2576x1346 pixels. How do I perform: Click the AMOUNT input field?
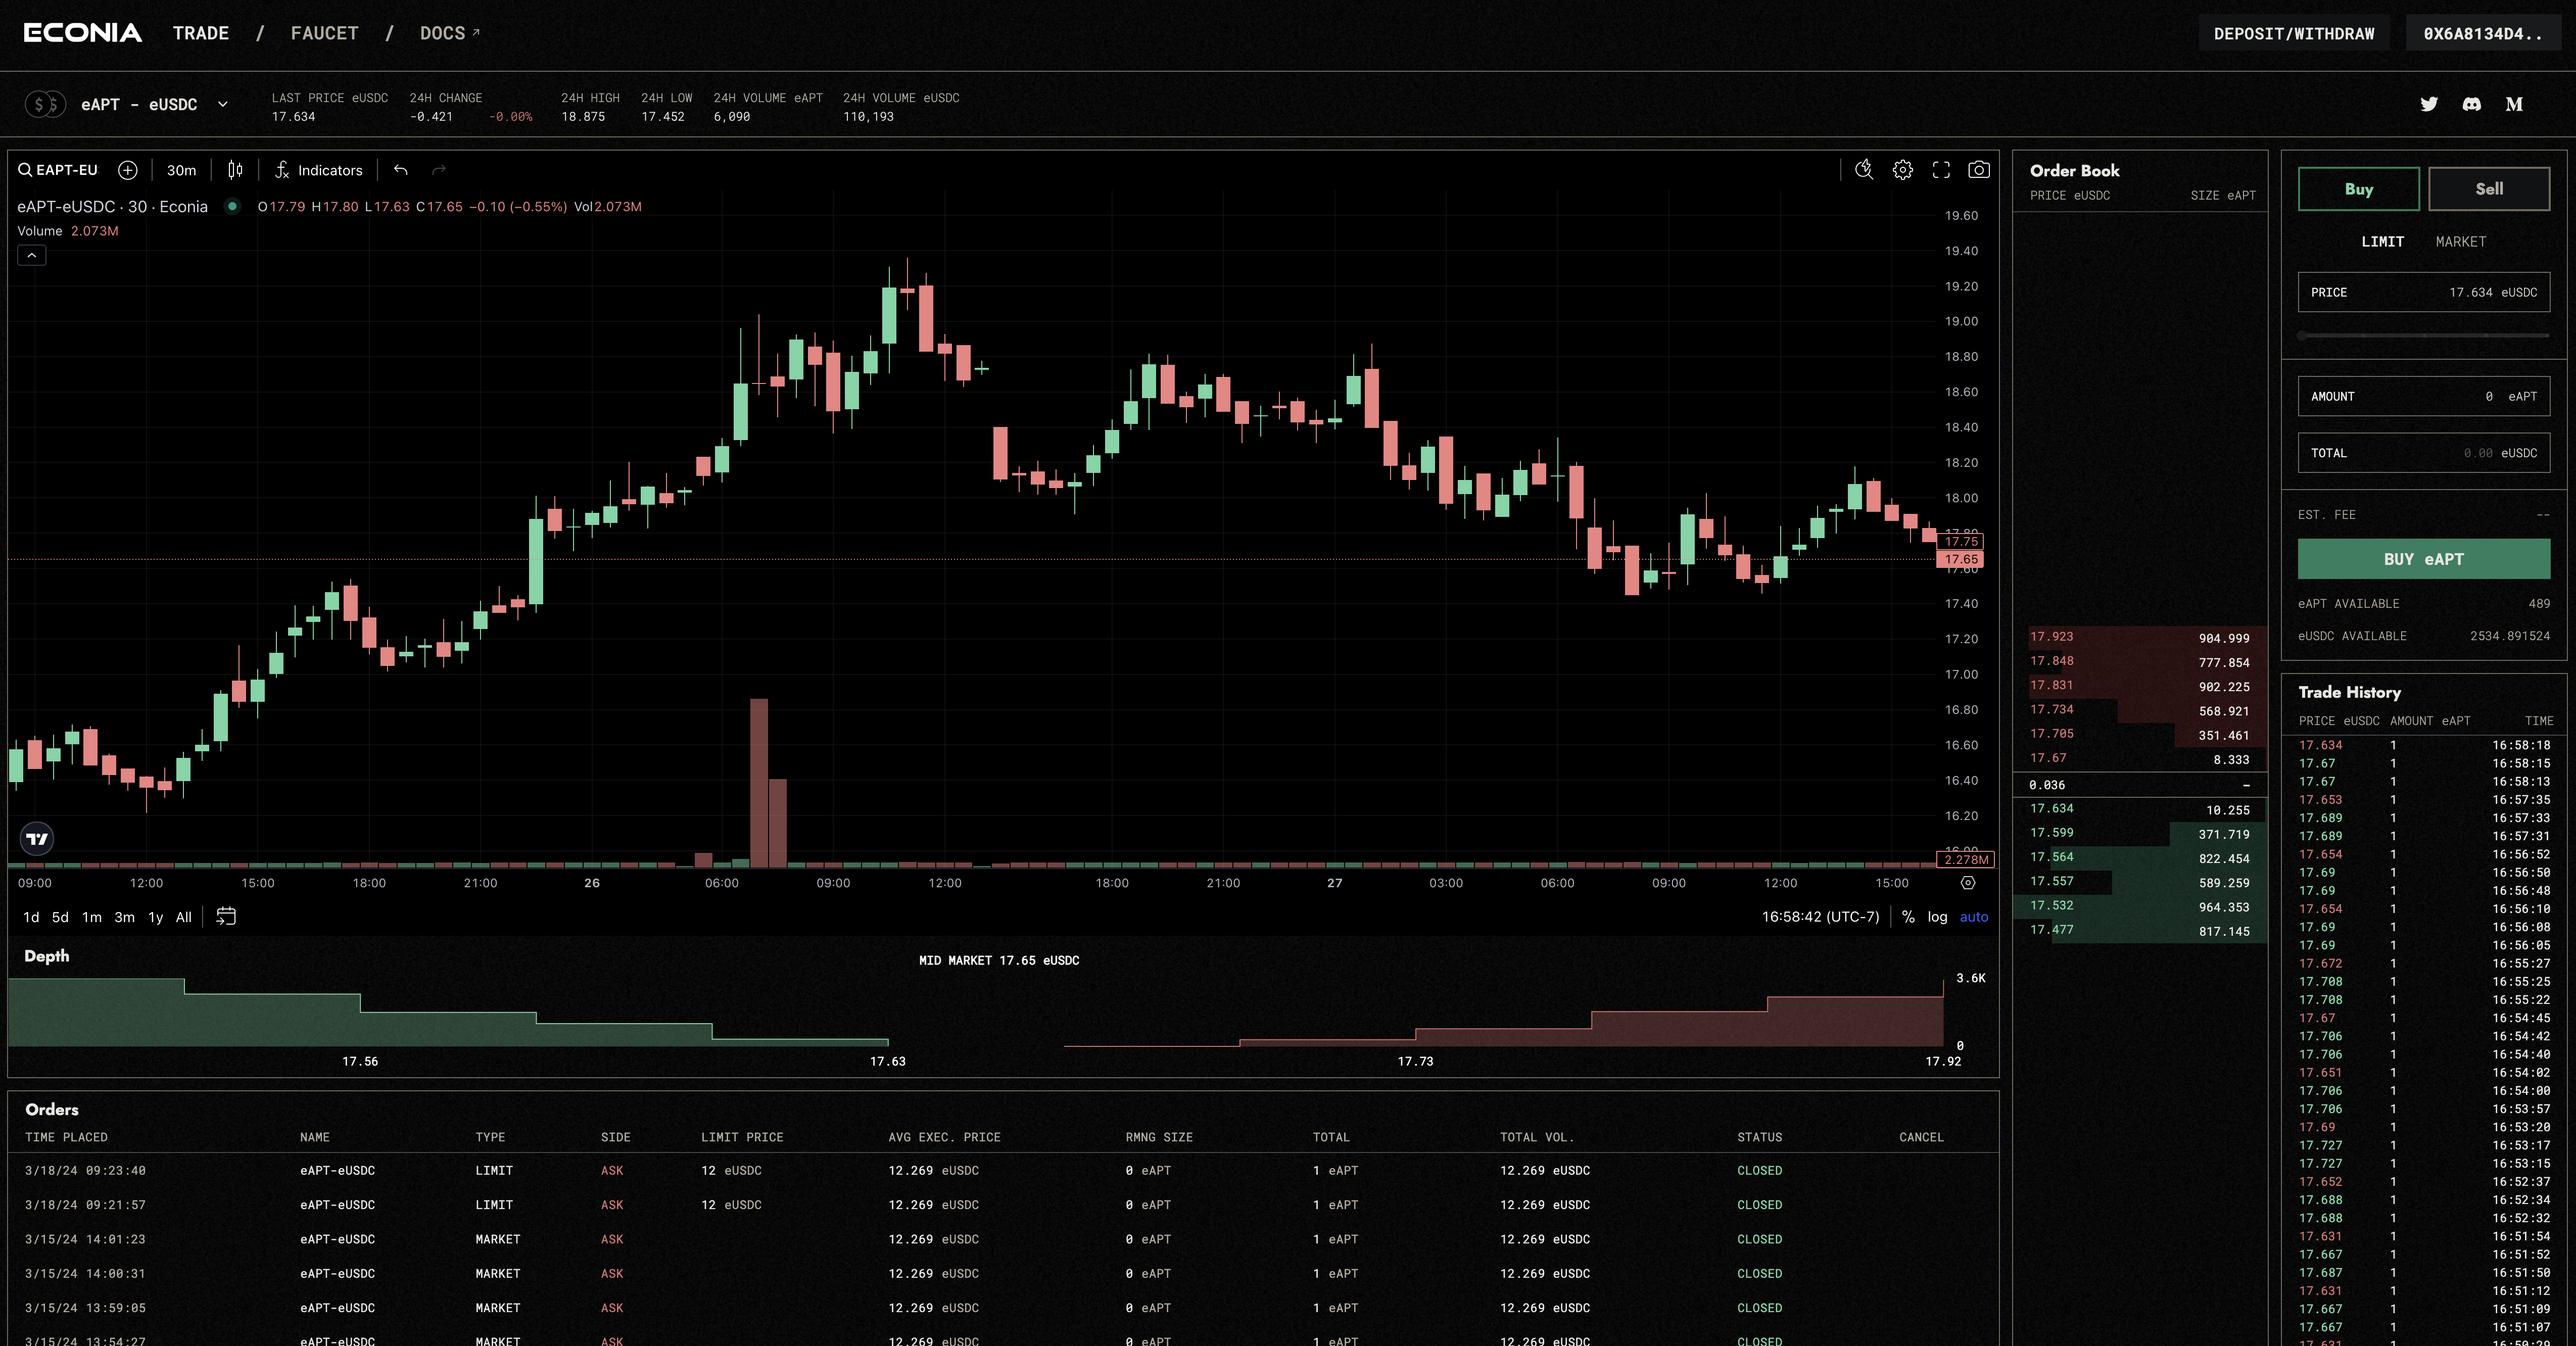tap(2424, 397)
